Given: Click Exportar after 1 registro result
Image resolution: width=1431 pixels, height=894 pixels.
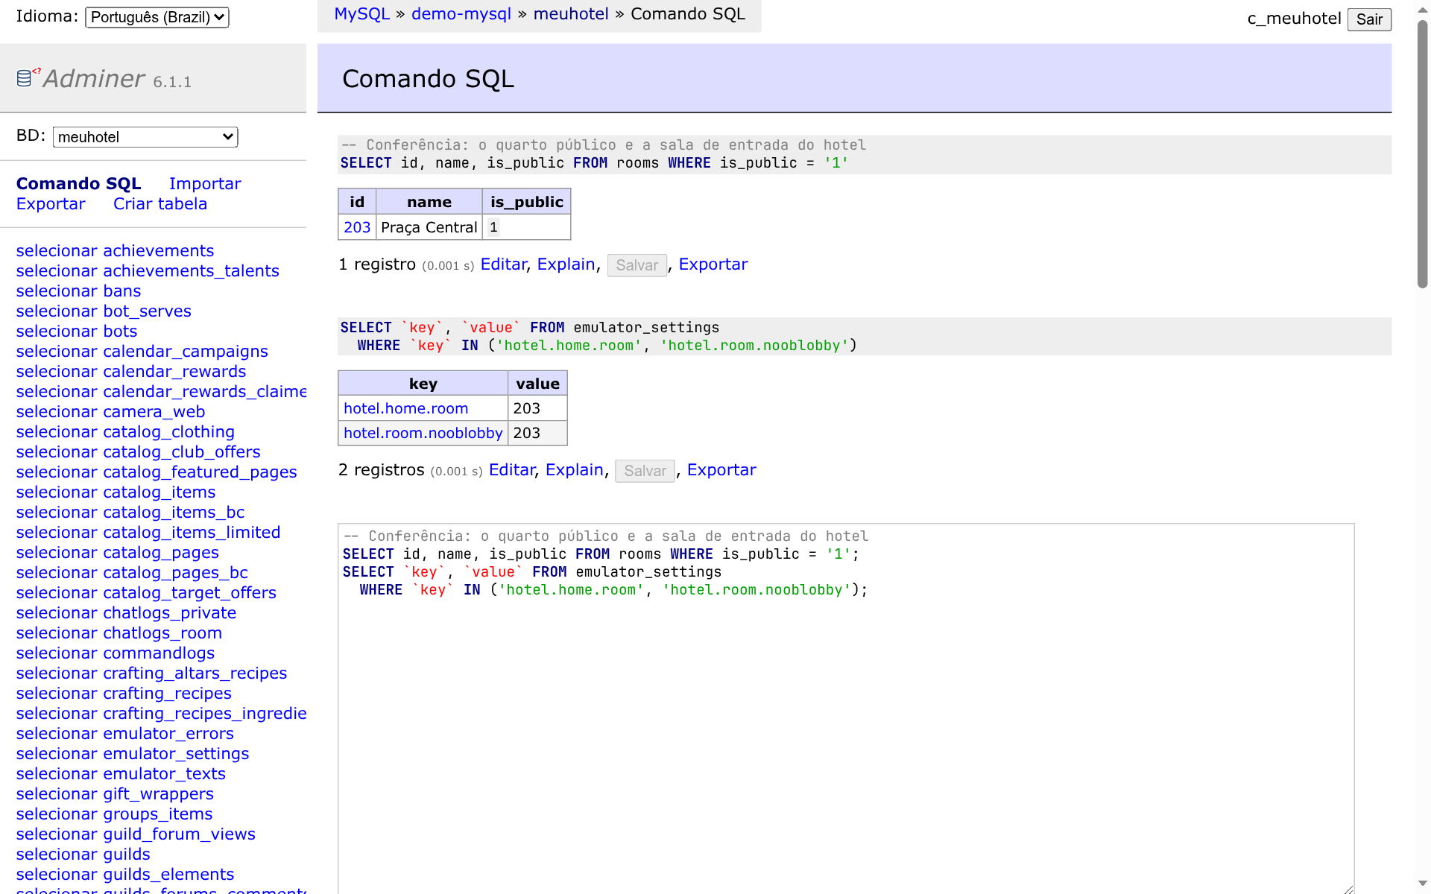Looking at the screenshot, I should point(713,264).
